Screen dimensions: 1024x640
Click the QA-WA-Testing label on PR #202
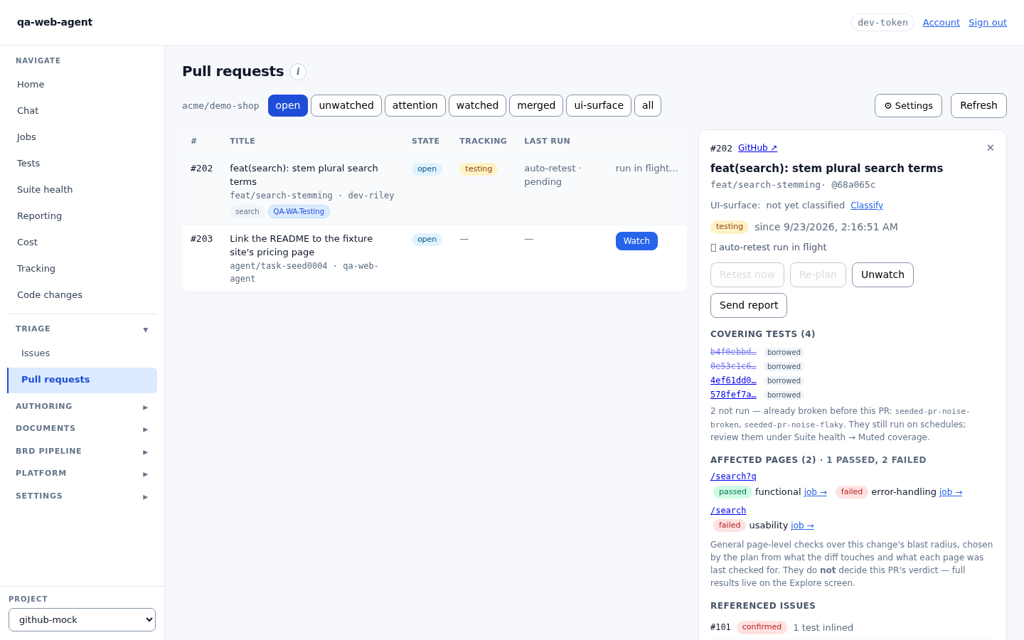(299, 211)
